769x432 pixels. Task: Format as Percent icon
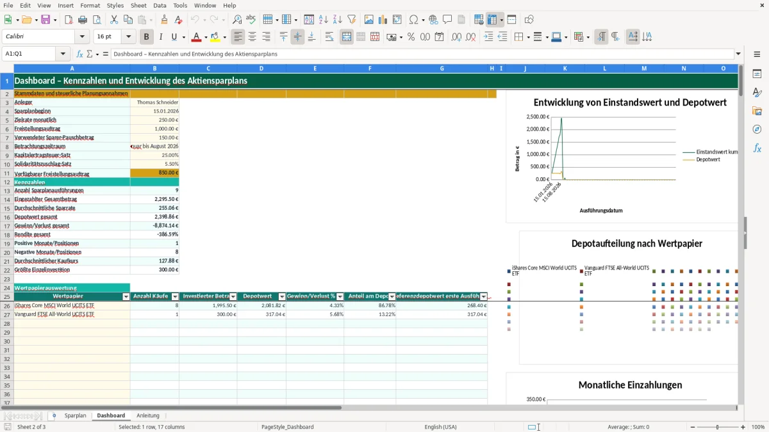click(411, 37)
